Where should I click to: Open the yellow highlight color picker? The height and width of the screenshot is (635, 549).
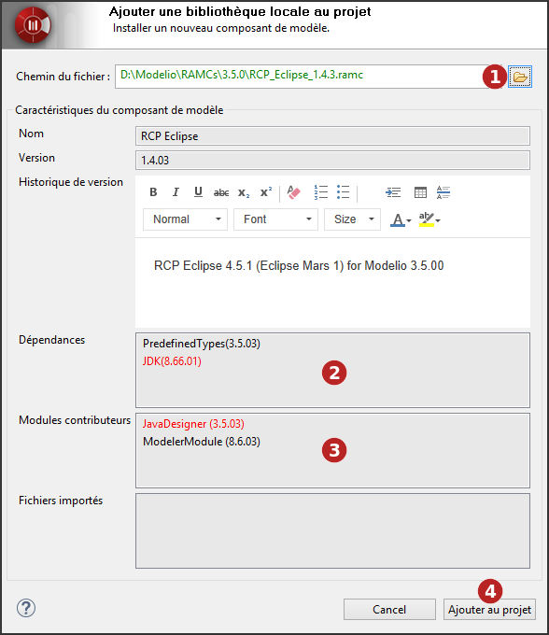pos(429,219)
